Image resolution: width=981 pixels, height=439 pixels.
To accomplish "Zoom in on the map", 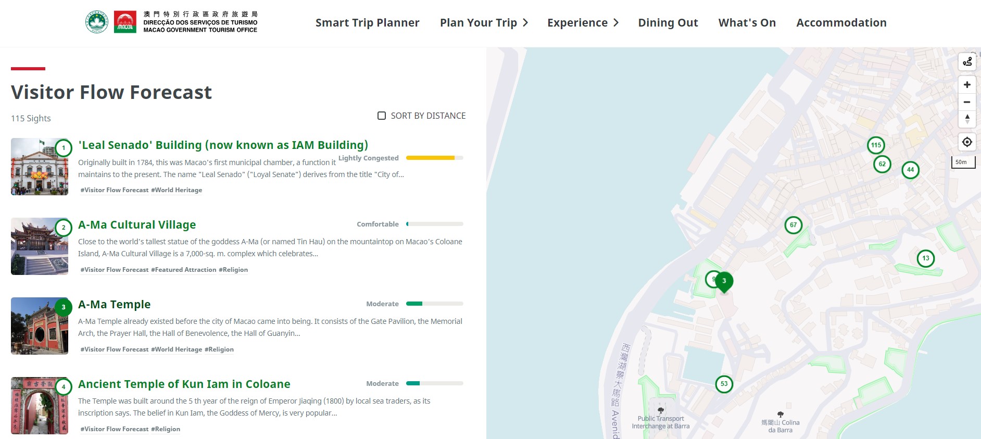I will coord(967,85).
